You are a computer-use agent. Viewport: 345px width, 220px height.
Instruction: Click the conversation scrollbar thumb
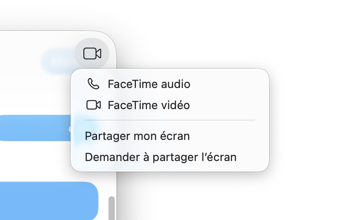(112, 207)
